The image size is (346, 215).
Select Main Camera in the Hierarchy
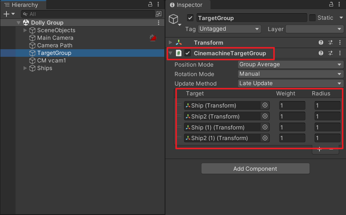(x=55, y=38)
